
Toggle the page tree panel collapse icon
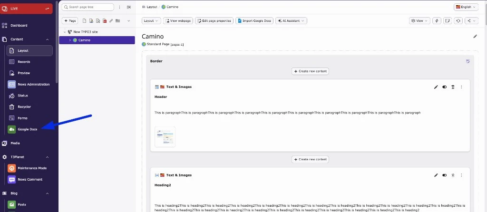point(129,7)
